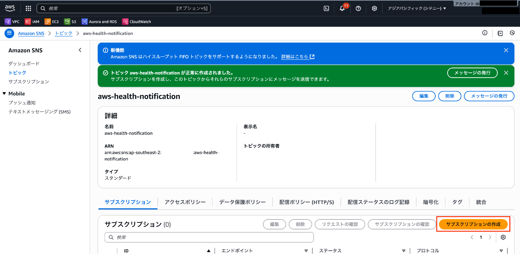The width and height of the screenshot is (520, 254).
Task: Open テキストメッセージング (SMS) in sidebar
Action: [x=39, y=111]
